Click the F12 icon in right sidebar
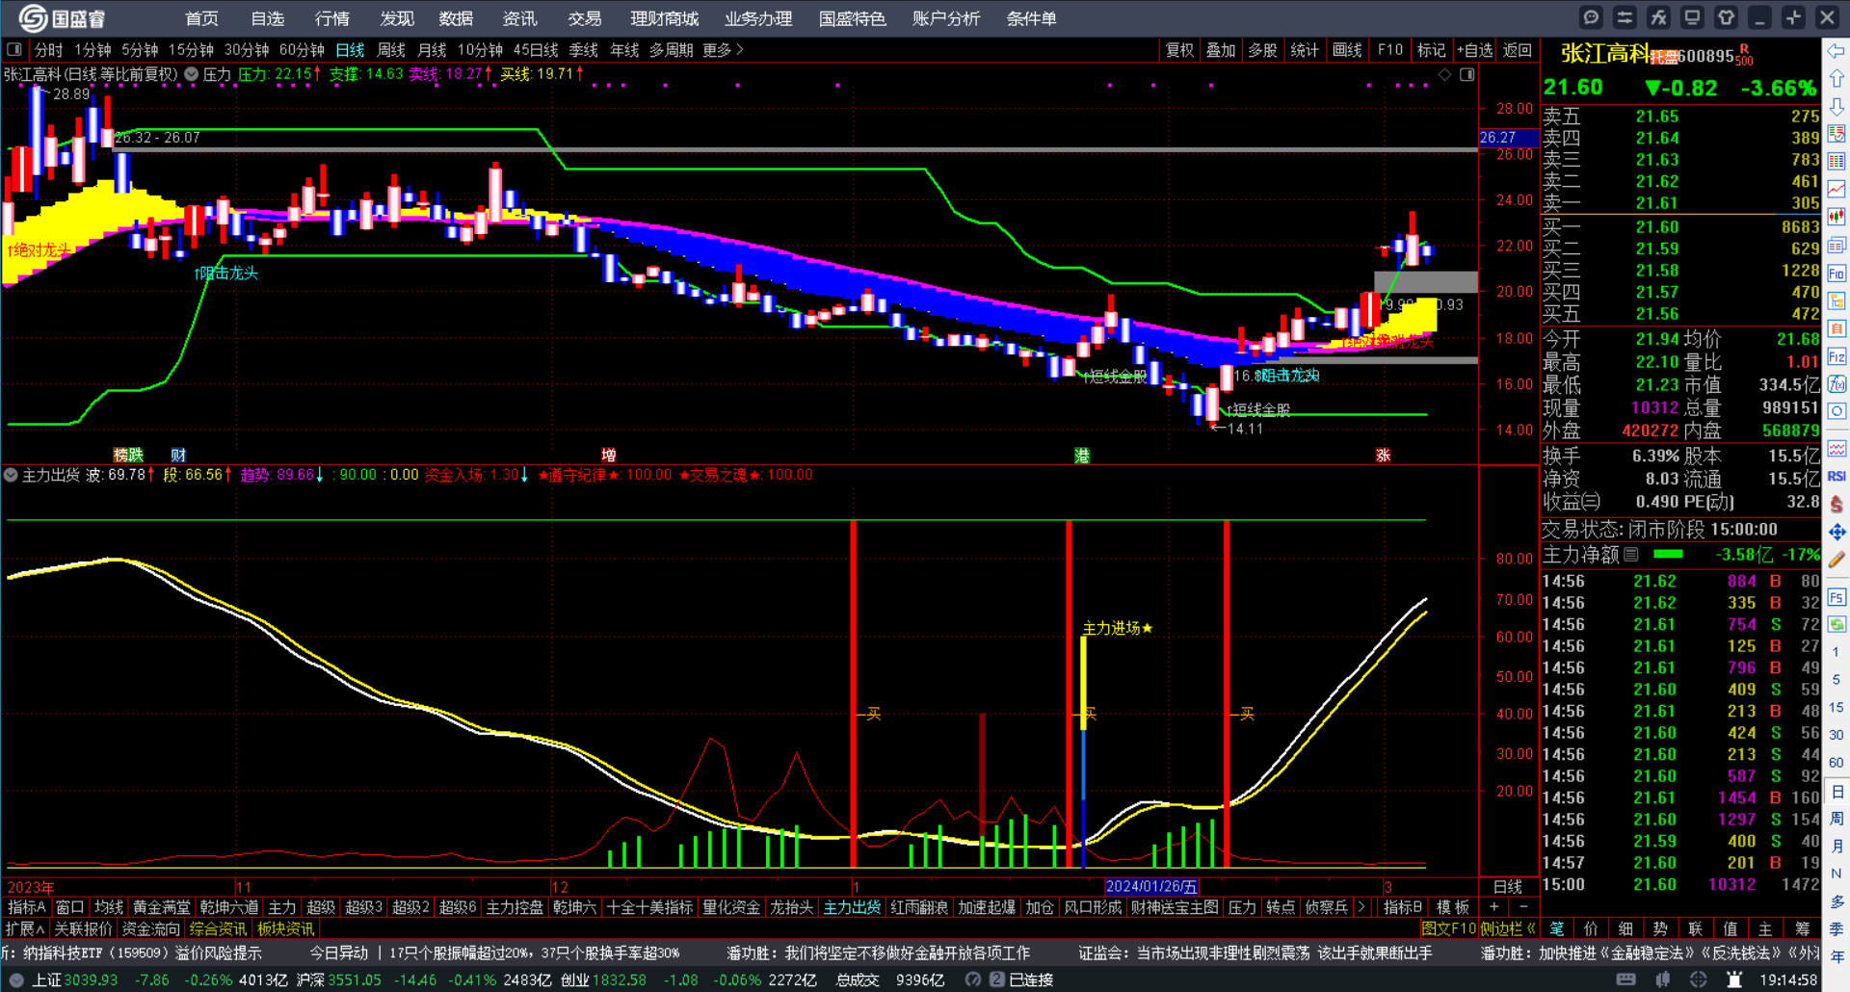This screenshot has width=1850, height=992. (1837, 357)
